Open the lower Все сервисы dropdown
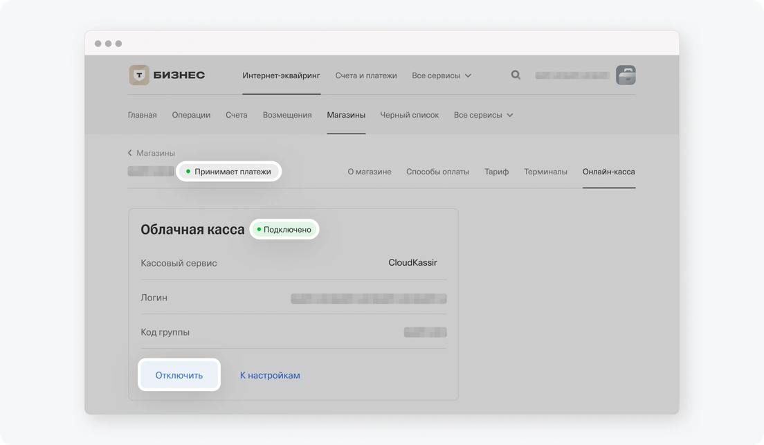 (483, 115)
